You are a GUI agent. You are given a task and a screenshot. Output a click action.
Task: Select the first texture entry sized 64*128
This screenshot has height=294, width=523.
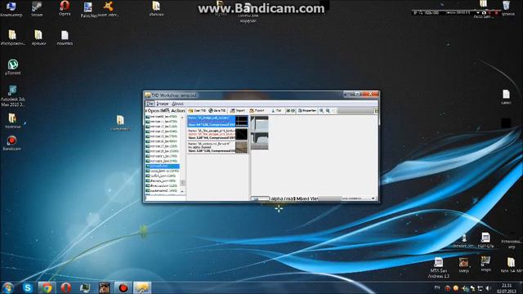click(217, 122)
